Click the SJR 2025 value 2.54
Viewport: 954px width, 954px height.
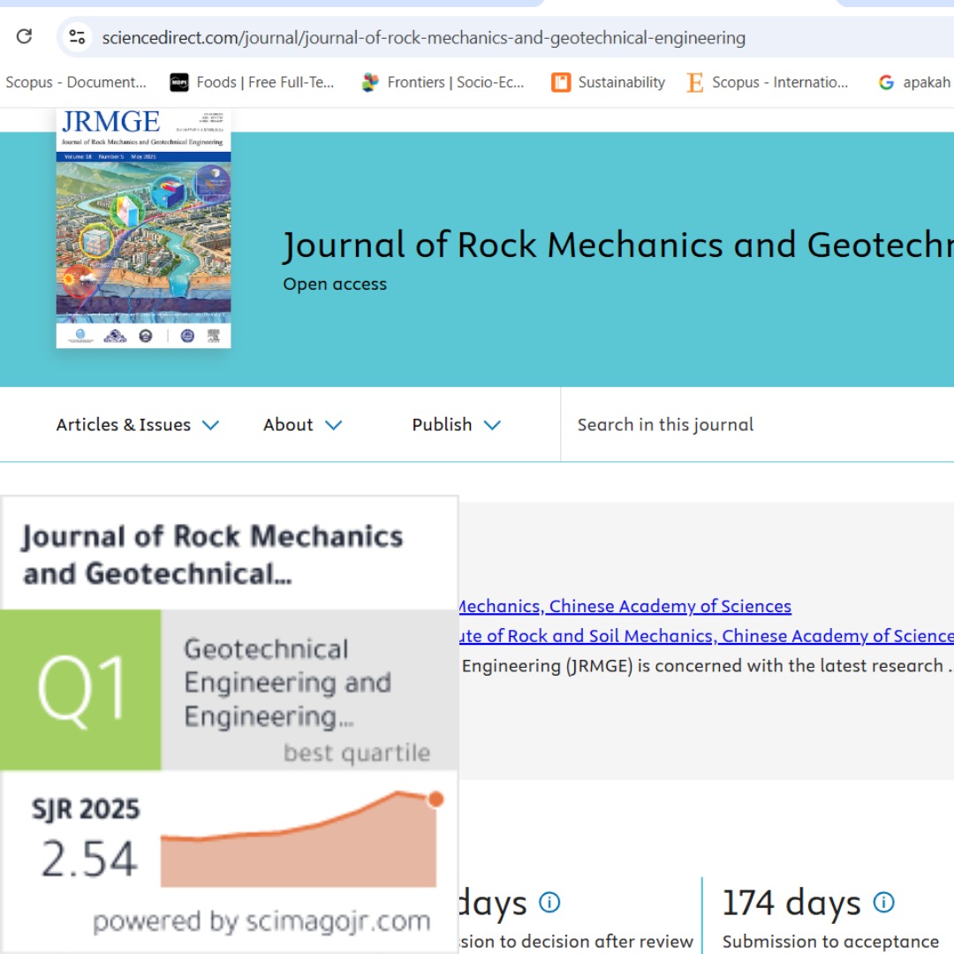tap(89, 859)
